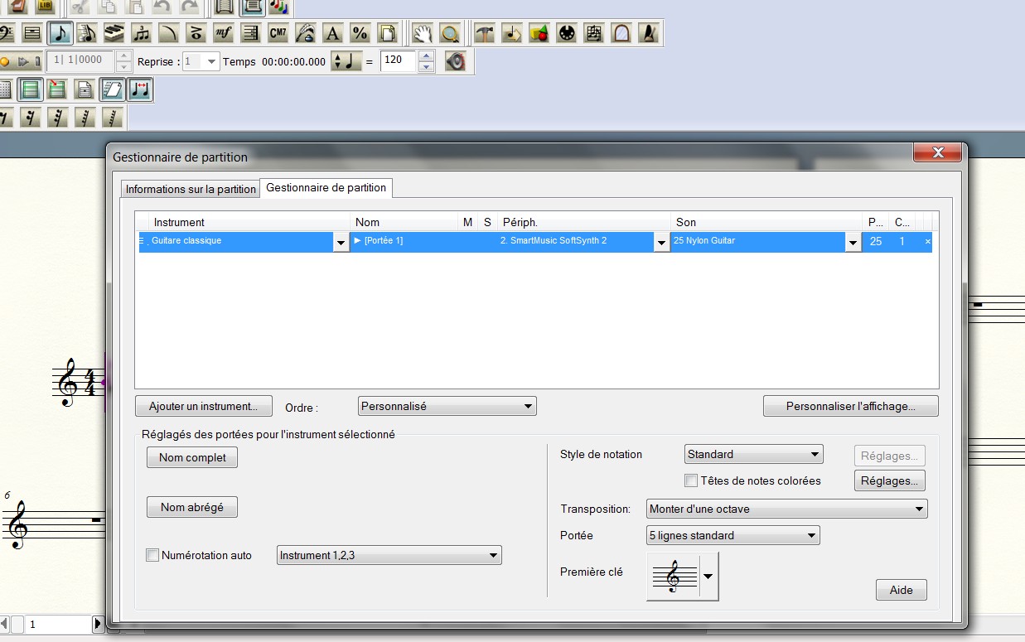Select the Zoom magnifier tool

[x=449, y=33]
